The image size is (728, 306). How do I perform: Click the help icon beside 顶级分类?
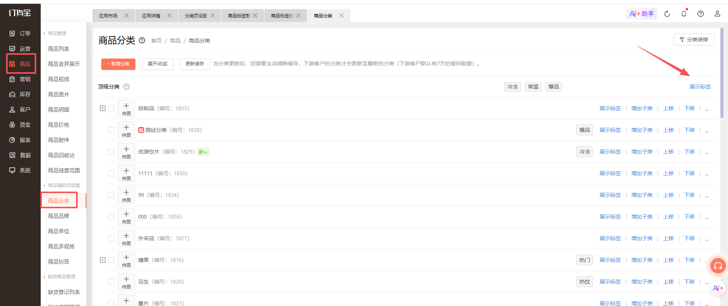(x=126, y=87)
